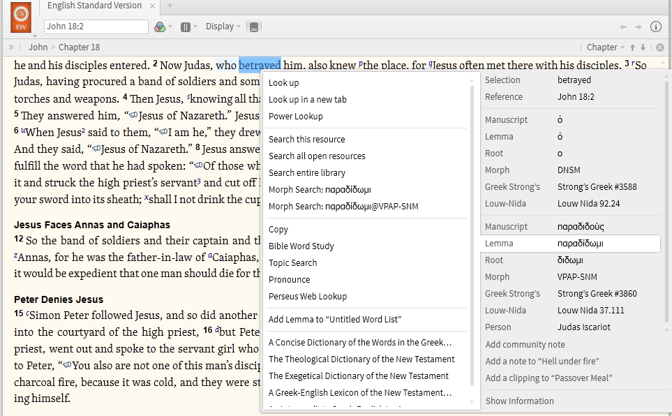Toggle the inline search panel icon
The width and height of the screenshot is (672, 416).
click(x=254, y=27)
